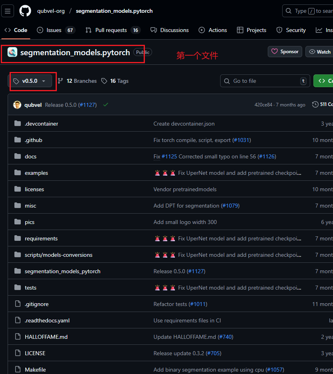Click file icon next to .gitignore
The height and width of the screenshot is (374, 333).
tap(18, 304)
